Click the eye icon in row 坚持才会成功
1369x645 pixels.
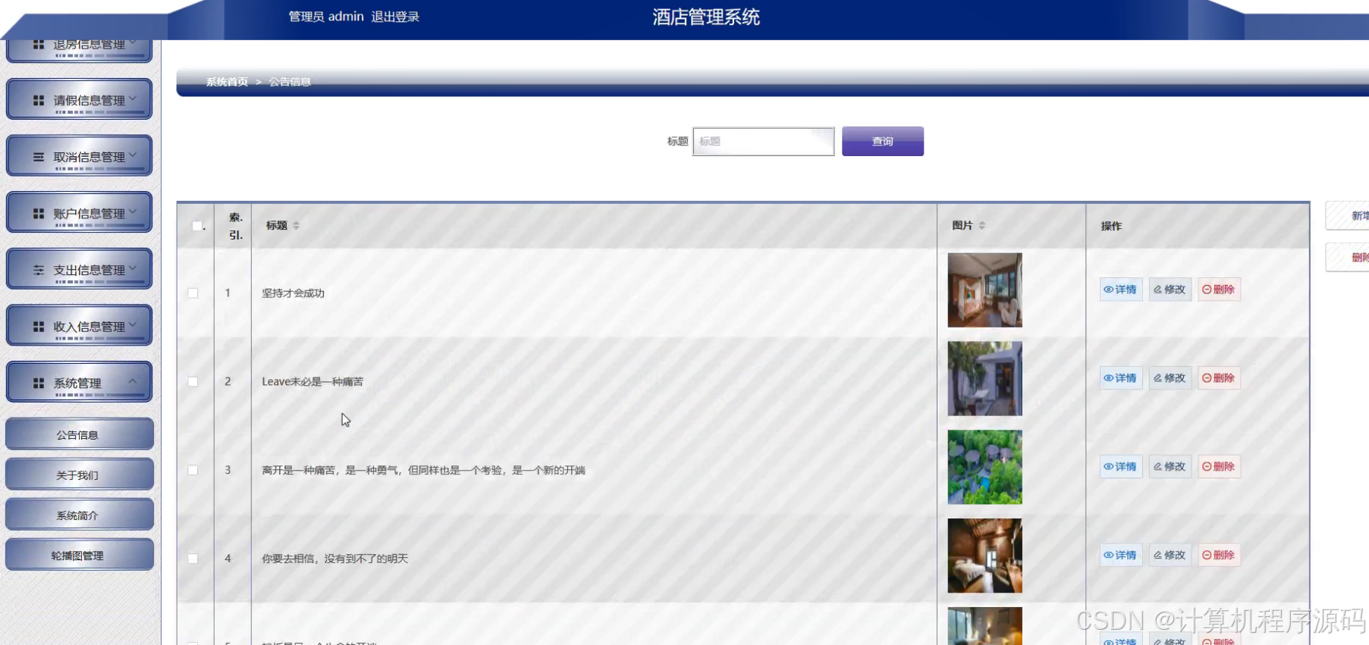1109,290
